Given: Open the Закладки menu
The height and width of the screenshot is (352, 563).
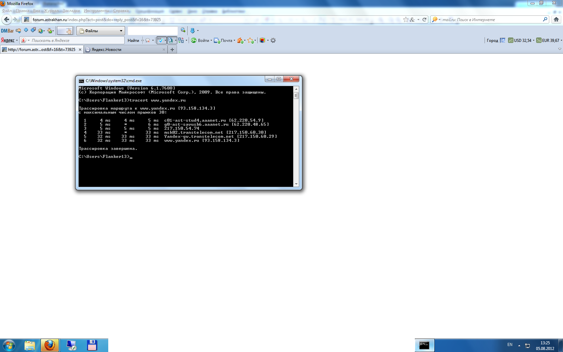Looking at the screenshot, I should tap(71, 11).
